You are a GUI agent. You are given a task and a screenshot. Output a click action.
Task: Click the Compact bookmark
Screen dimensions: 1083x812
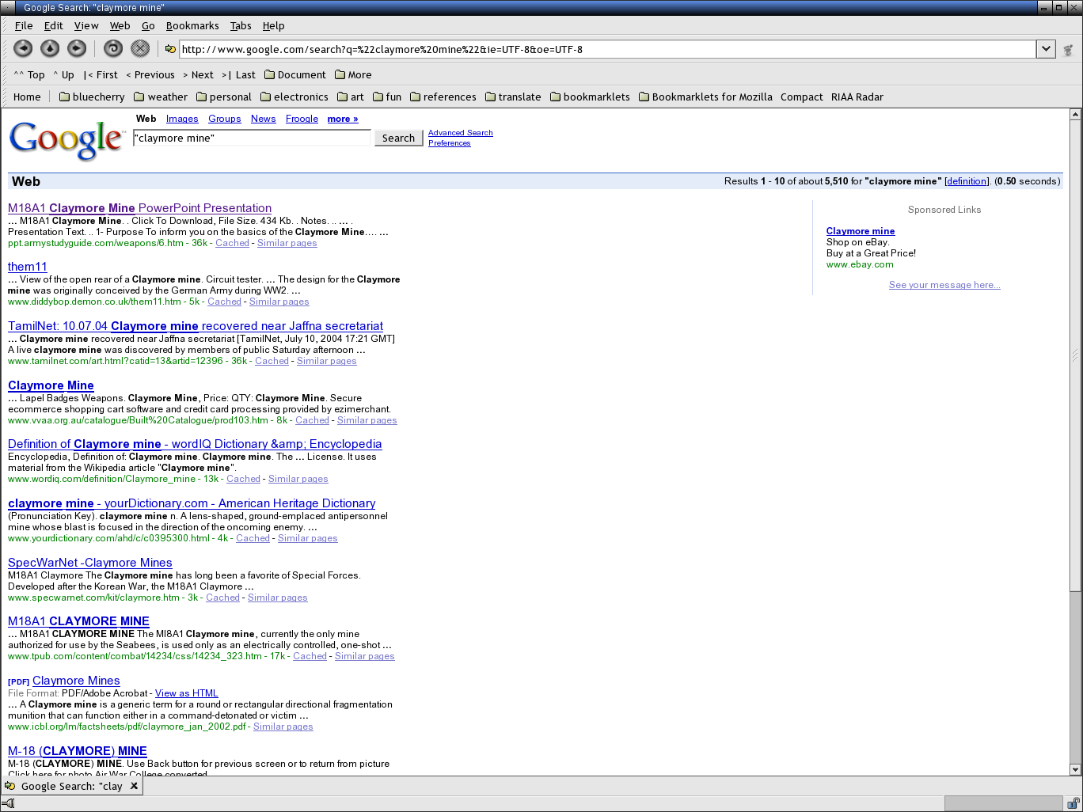pyautogui.click(x=801, y=97)
